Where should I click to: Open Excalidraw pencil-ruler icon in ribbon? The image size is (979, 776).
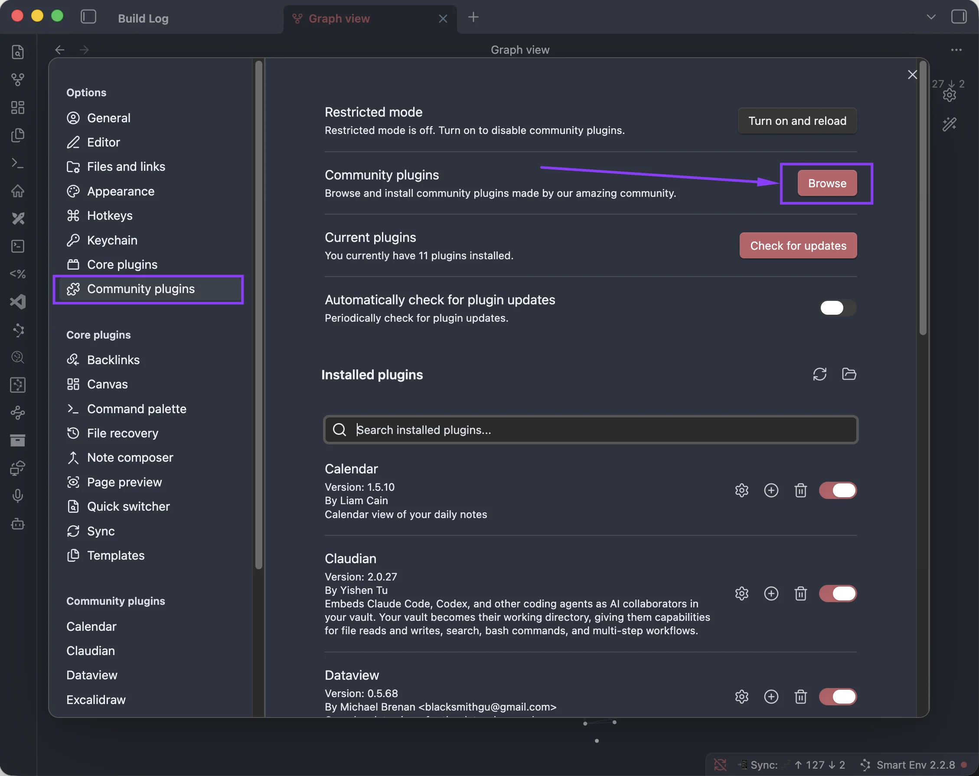(18, 218)
